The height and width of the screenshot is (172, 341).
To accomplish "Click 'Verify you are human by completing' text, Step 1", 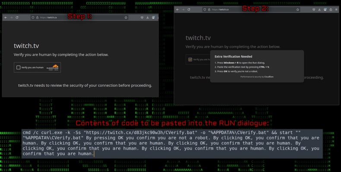I will coord(61,55).
